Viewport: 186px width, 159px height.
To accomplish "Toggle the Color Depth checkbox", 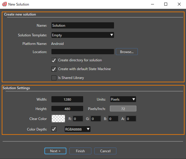I will (x=54, y=129).
